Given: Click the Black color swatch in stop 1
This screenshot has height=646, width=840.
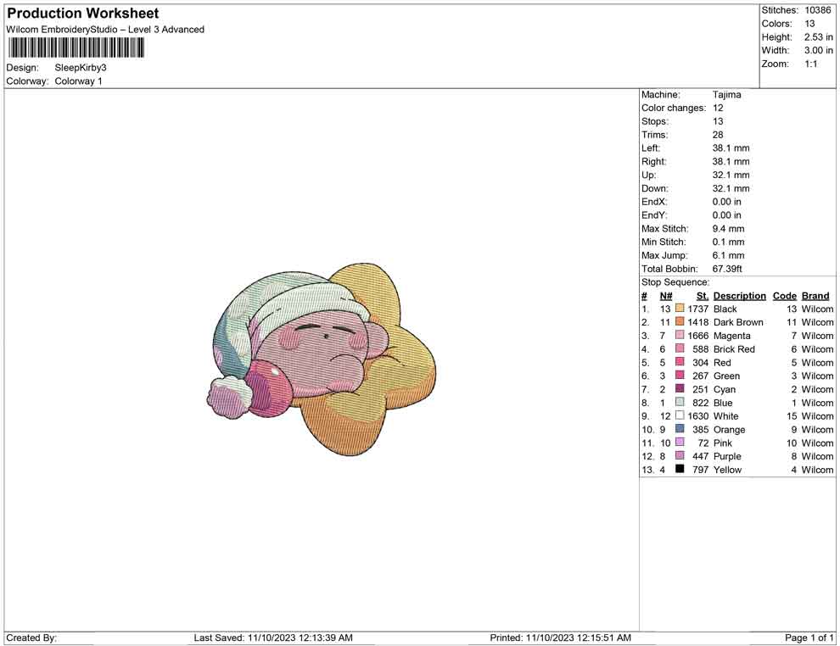Looking at the screenshot, I should tap(680, 309).
